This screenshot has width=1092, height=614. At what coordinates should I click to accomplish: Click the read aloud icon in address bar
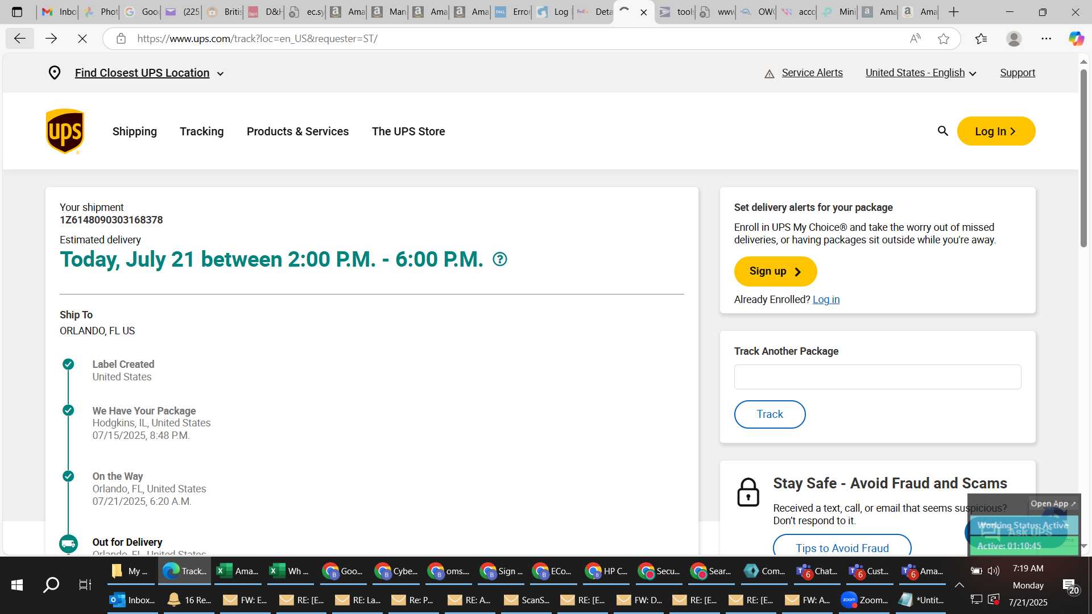(x=915, y=39)
